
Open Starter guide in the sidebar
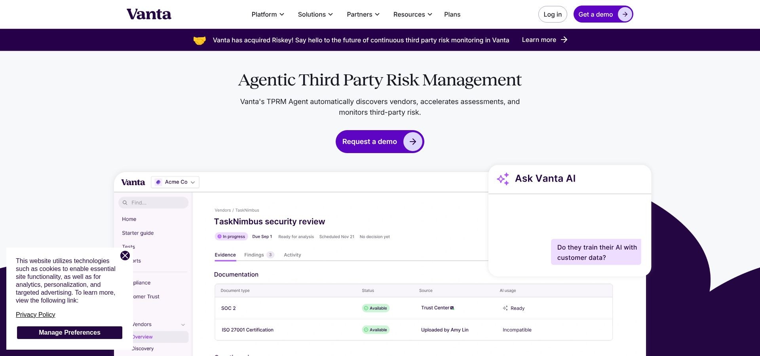point(138,233)
